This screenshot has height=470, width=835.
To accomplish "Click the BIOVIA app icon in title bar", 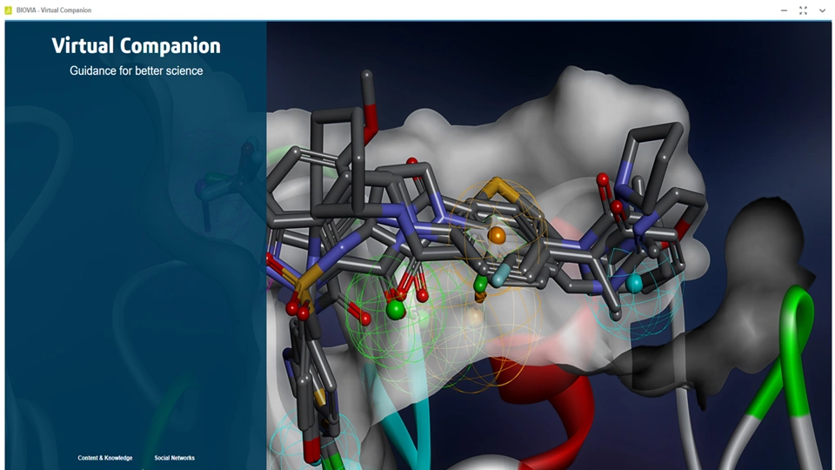I will (x=9, y=10).
